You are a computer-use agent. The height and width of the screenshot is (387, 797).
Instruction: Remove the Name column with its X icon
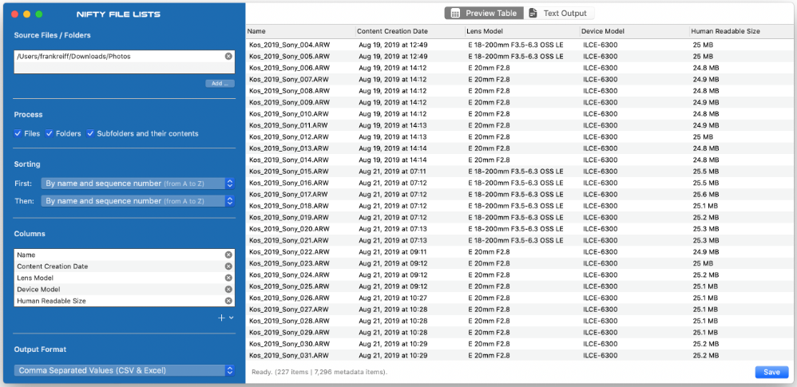click(x=228, y=255)
